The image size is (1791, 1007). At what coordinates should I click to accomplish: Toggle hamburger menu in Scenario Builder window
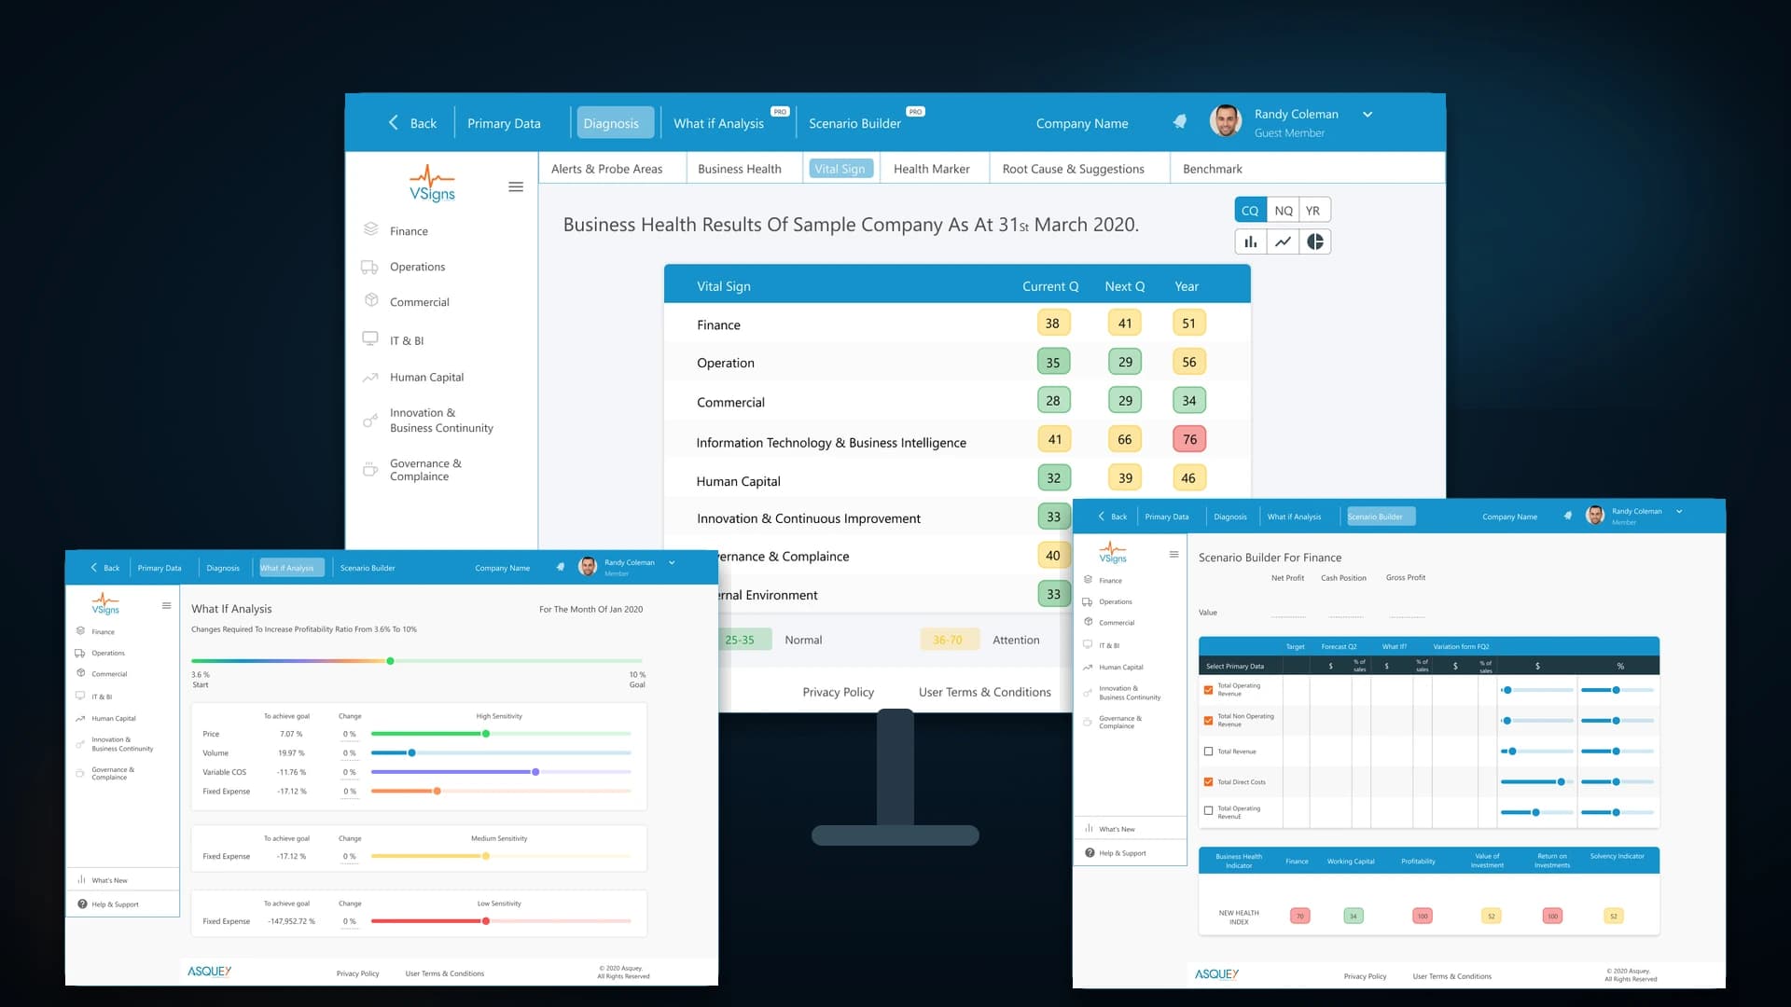coord(1174,555)
